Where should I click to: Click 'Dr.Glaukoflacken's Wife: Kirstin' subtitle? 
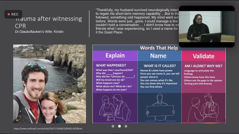(x=39, y=32)
